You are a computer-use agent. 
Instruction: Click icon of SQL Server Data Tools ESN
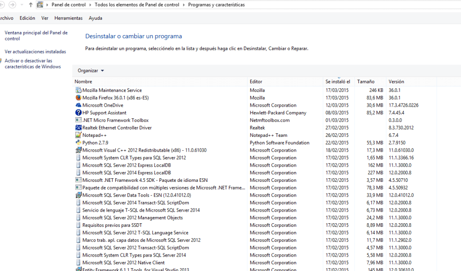(78, 195)
